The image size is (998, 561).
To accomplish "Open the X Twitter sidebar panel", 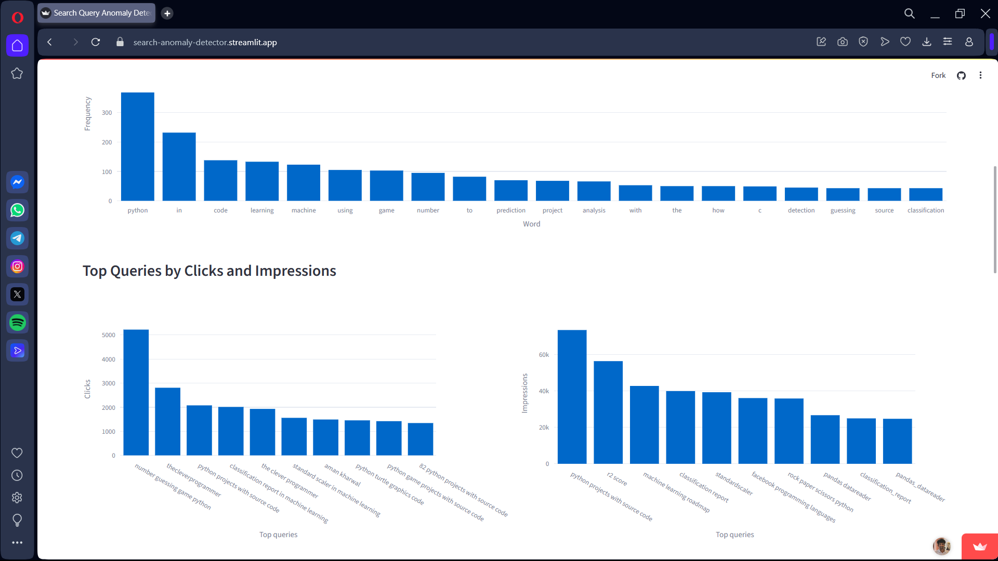I will click(x=17, y=295).
